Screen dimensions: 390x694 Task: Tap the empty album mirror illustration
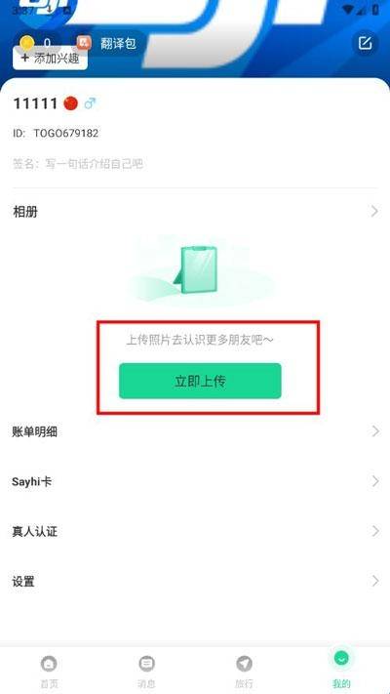(x=199, y=270)
